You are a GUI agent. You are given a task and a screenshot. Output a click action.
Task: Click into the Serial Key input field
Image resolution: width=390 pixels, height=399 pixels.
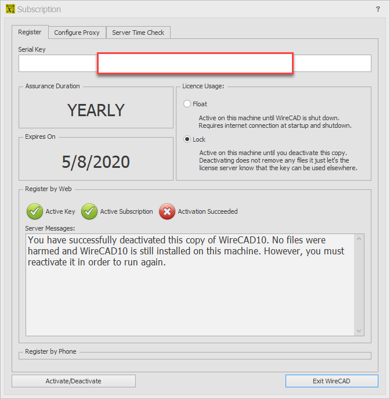click(195, 63)
